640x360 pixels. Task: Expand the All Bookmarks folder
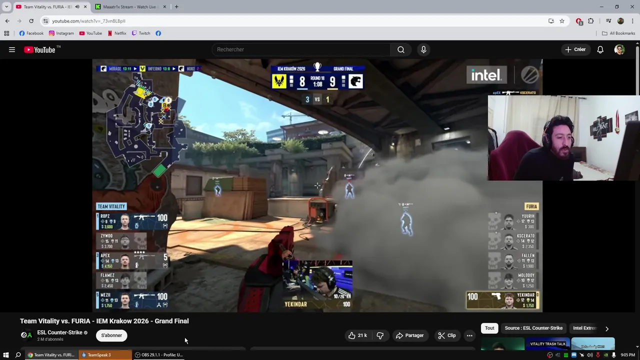(x=618, y=33)
